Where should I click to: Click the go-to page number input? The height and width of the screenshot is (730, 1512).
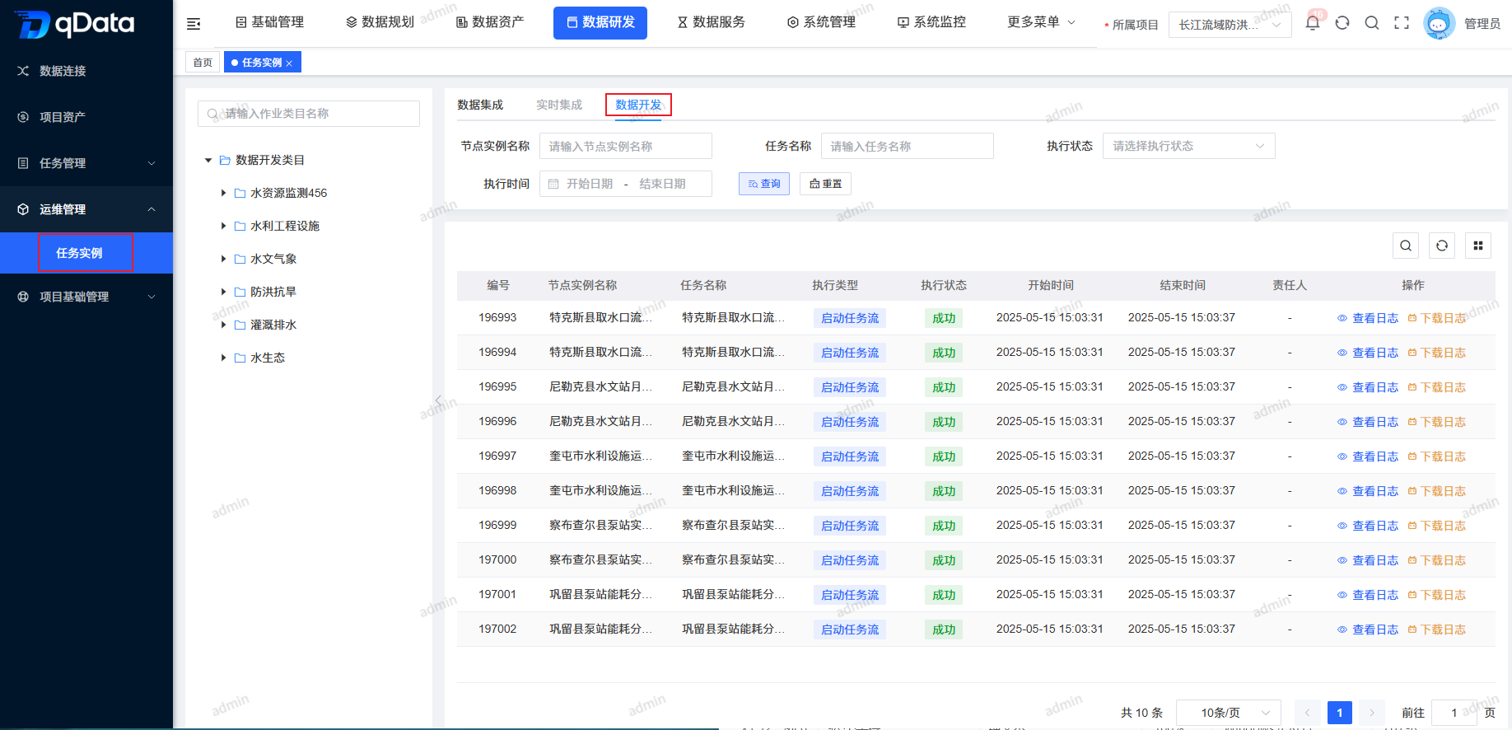1454,713
